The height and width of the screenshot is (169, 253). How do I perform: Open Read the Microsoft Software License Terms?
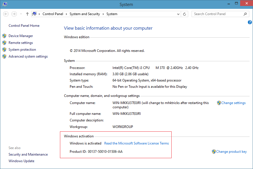pos(136,143)
